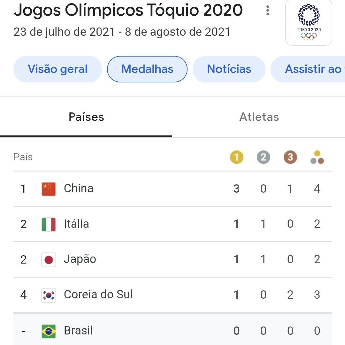Open the Visão geral chip

(57, 69)
